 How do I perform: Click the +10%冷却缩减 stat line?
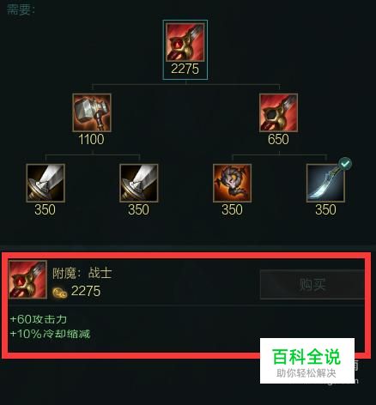pos(50,334)
